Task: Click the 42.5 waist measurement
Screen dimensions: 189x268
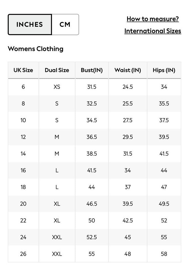Action: 128,221
